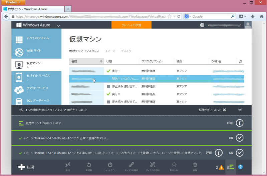Screen dimensions: 267x176
Task: Bookmark the page with the star icon
Action: click(170, 16)
